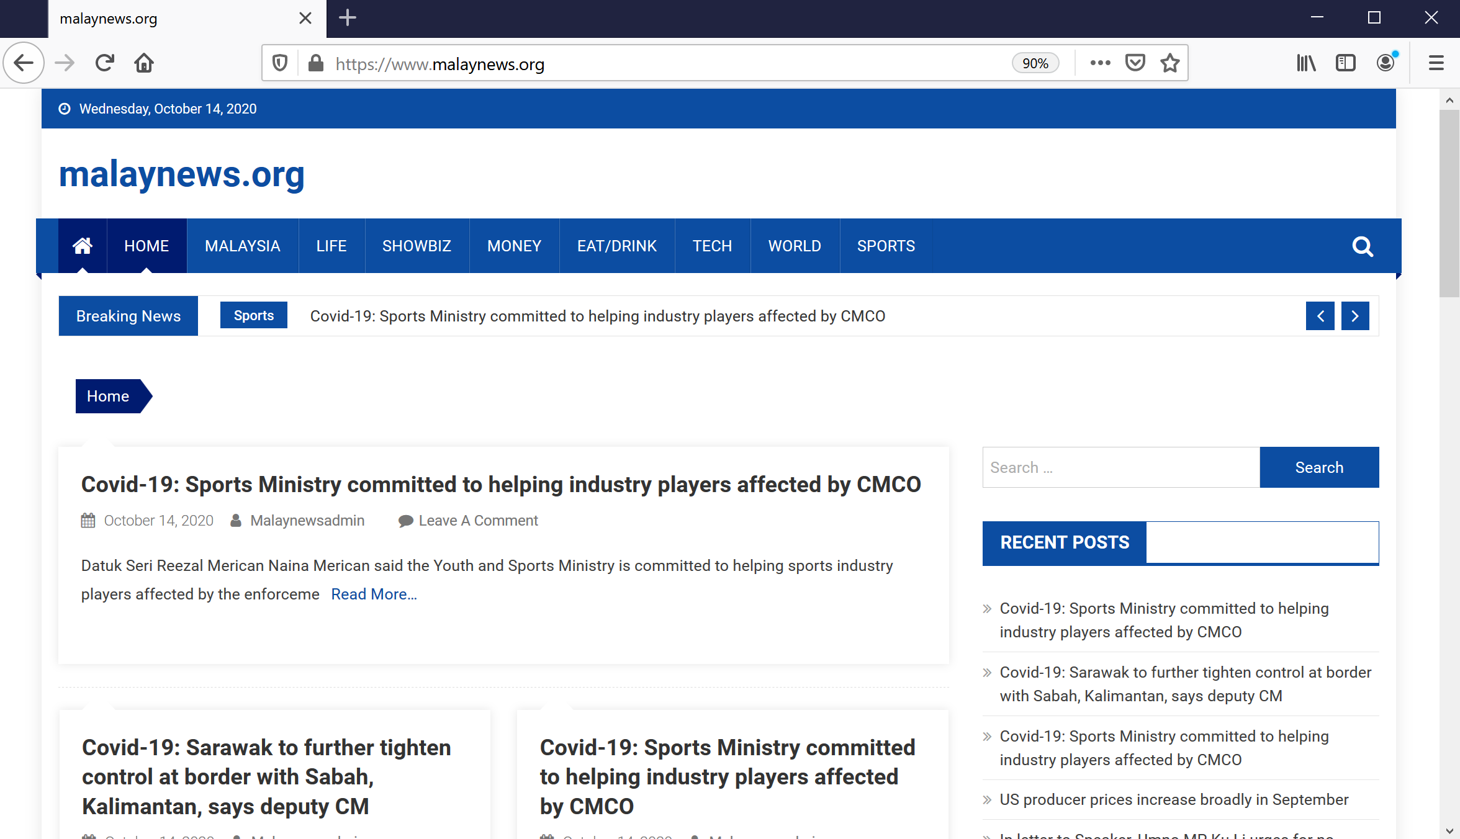Screen dimensions: 1460x839
Task: Maximize the Firefox window
Action: pos(1374,17)
